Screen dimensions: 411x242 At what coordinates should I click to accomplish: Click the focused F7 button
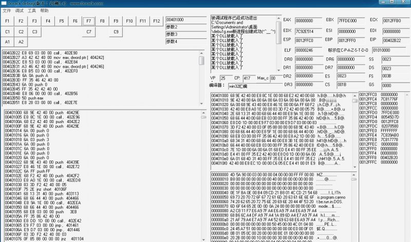[x=89, y=21]
